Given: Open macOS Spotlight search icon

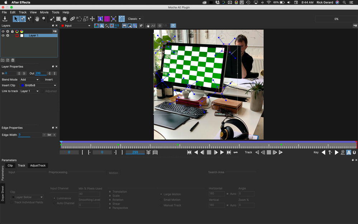Looking at the screenshot, I should (x=344, y=2).
